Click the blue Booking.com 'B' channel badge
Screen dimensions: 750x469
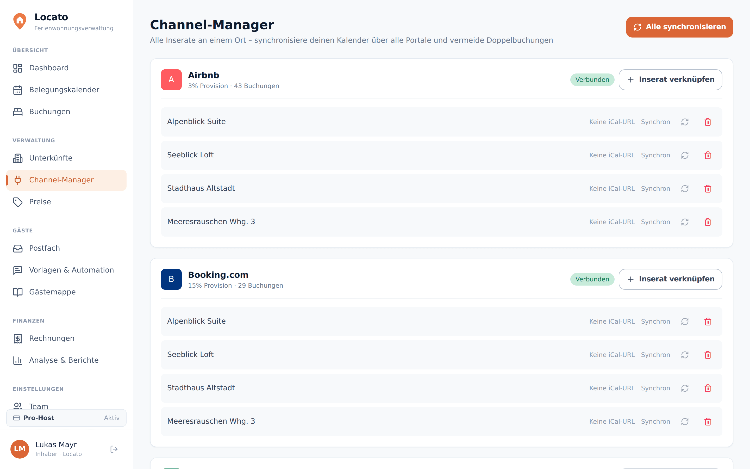(171, 279)
